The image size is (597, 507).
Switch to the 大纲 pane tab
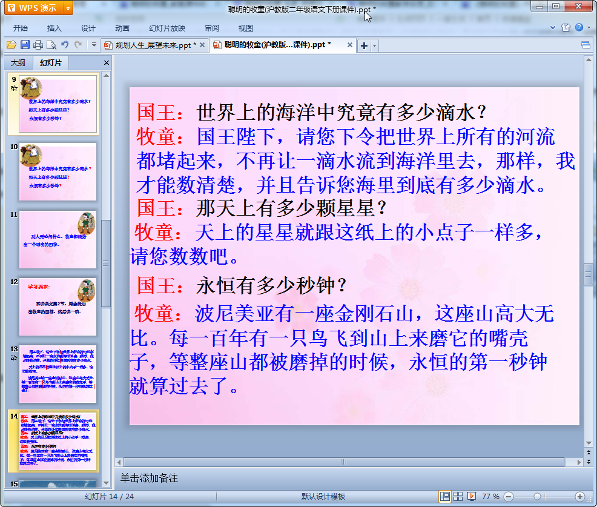18,62
